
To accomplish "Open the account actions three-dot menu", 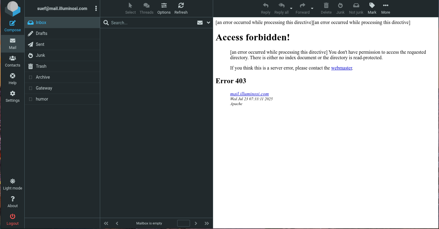I will click(x=96, y=9).
